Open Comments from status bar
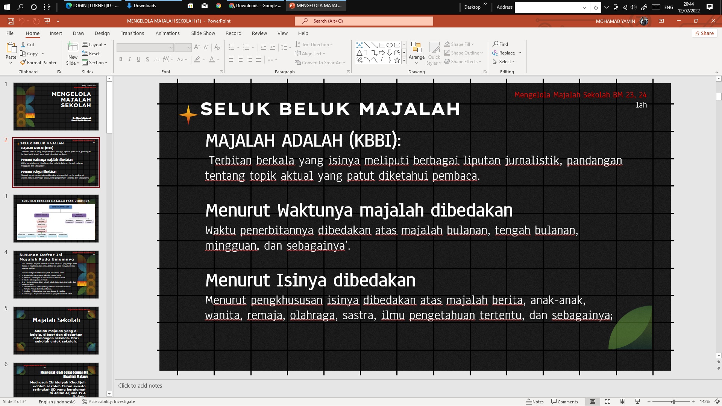The height and width of the screenshot is (406, 722). coord(564,401)
